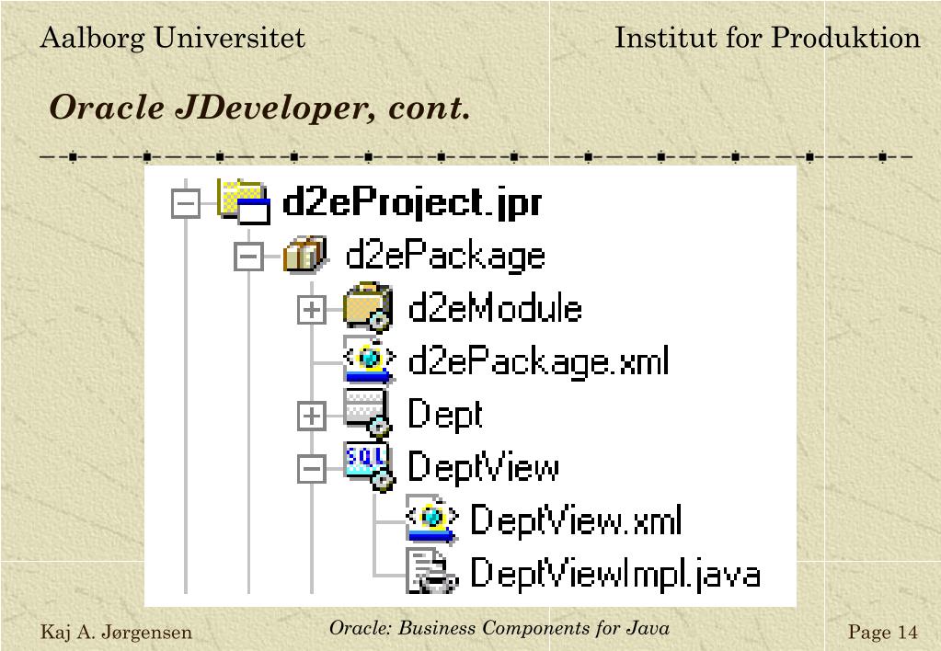Click the DeptView.xml file icon

click(430, 520)
